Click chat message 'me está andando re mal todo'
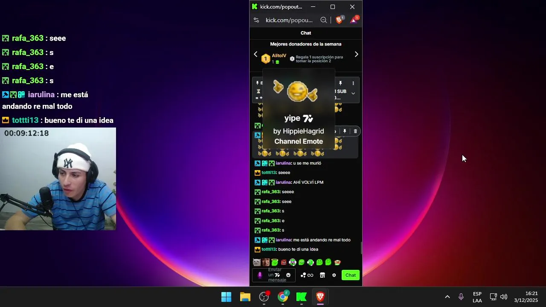The height and width of the screenshot is (307, 546). pos(322,240)
